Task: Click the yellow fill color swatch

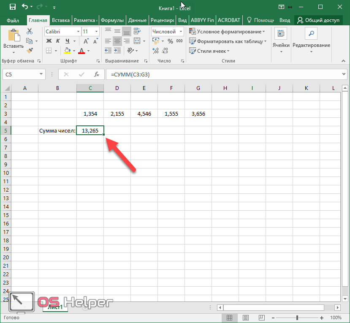Action: [x=67, y=51]
